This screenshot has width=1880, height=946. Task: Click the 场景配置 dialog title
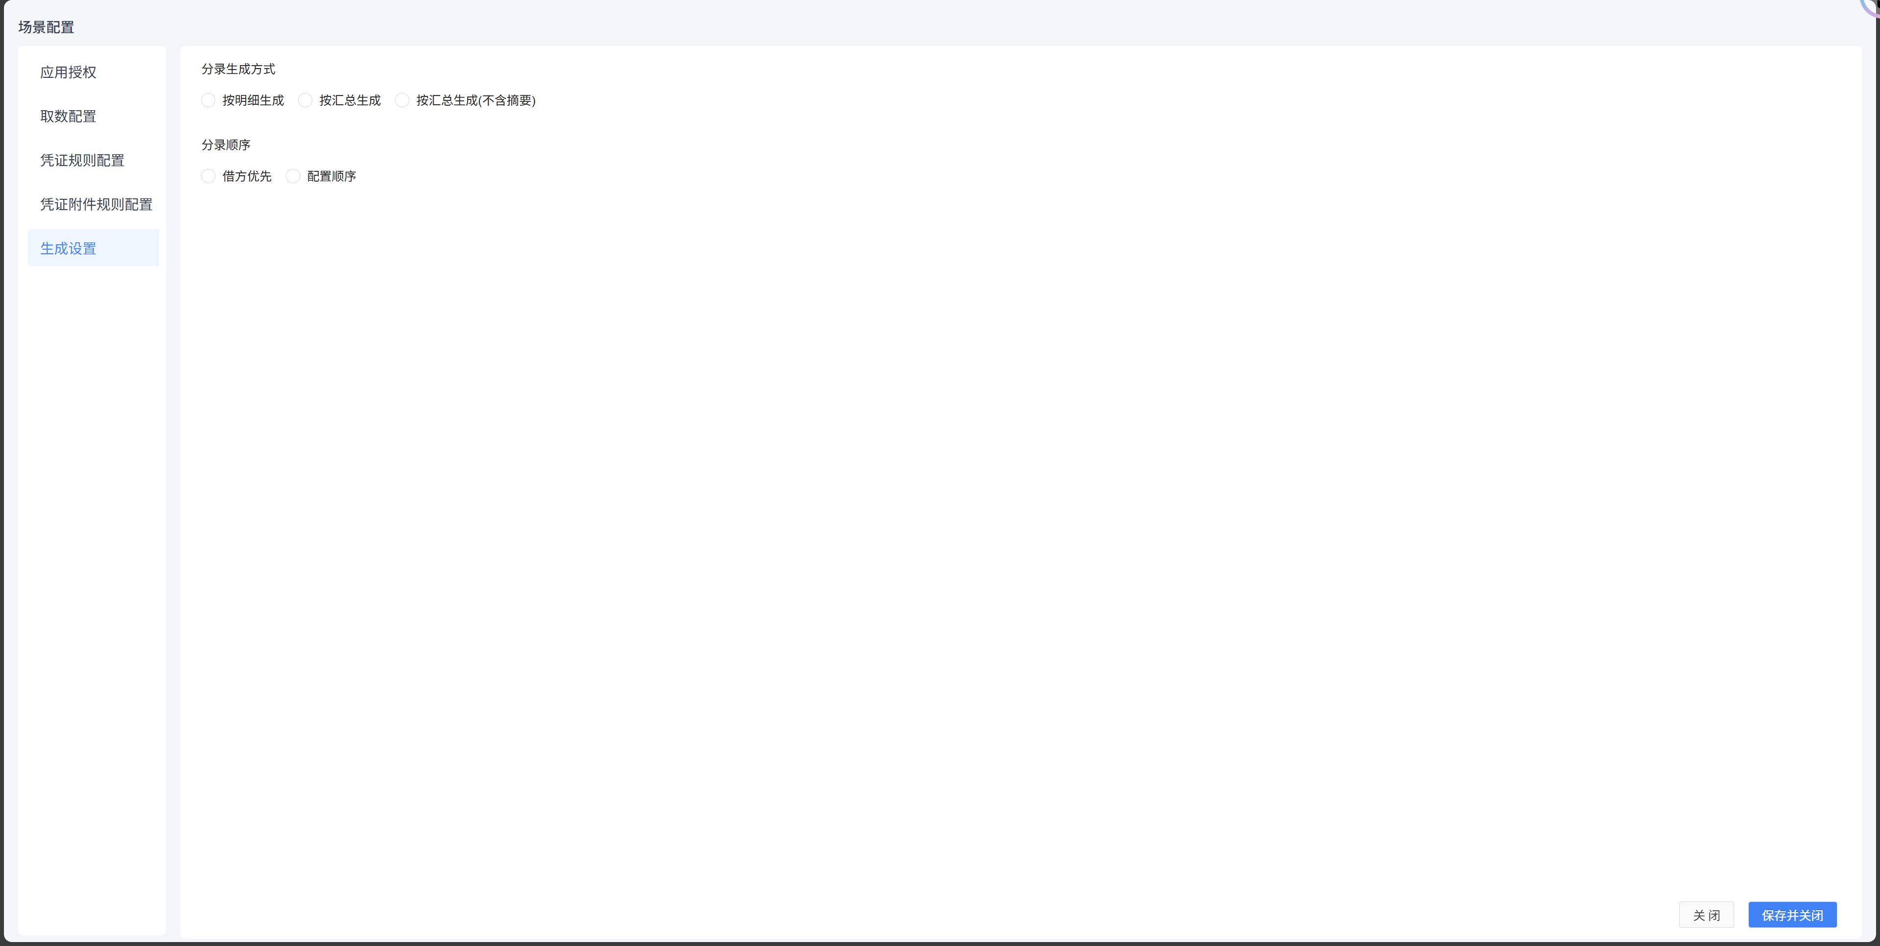[46, 27]
